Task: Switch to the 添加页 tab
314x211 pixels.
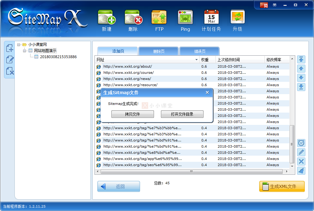Action: tap(118, 51)
